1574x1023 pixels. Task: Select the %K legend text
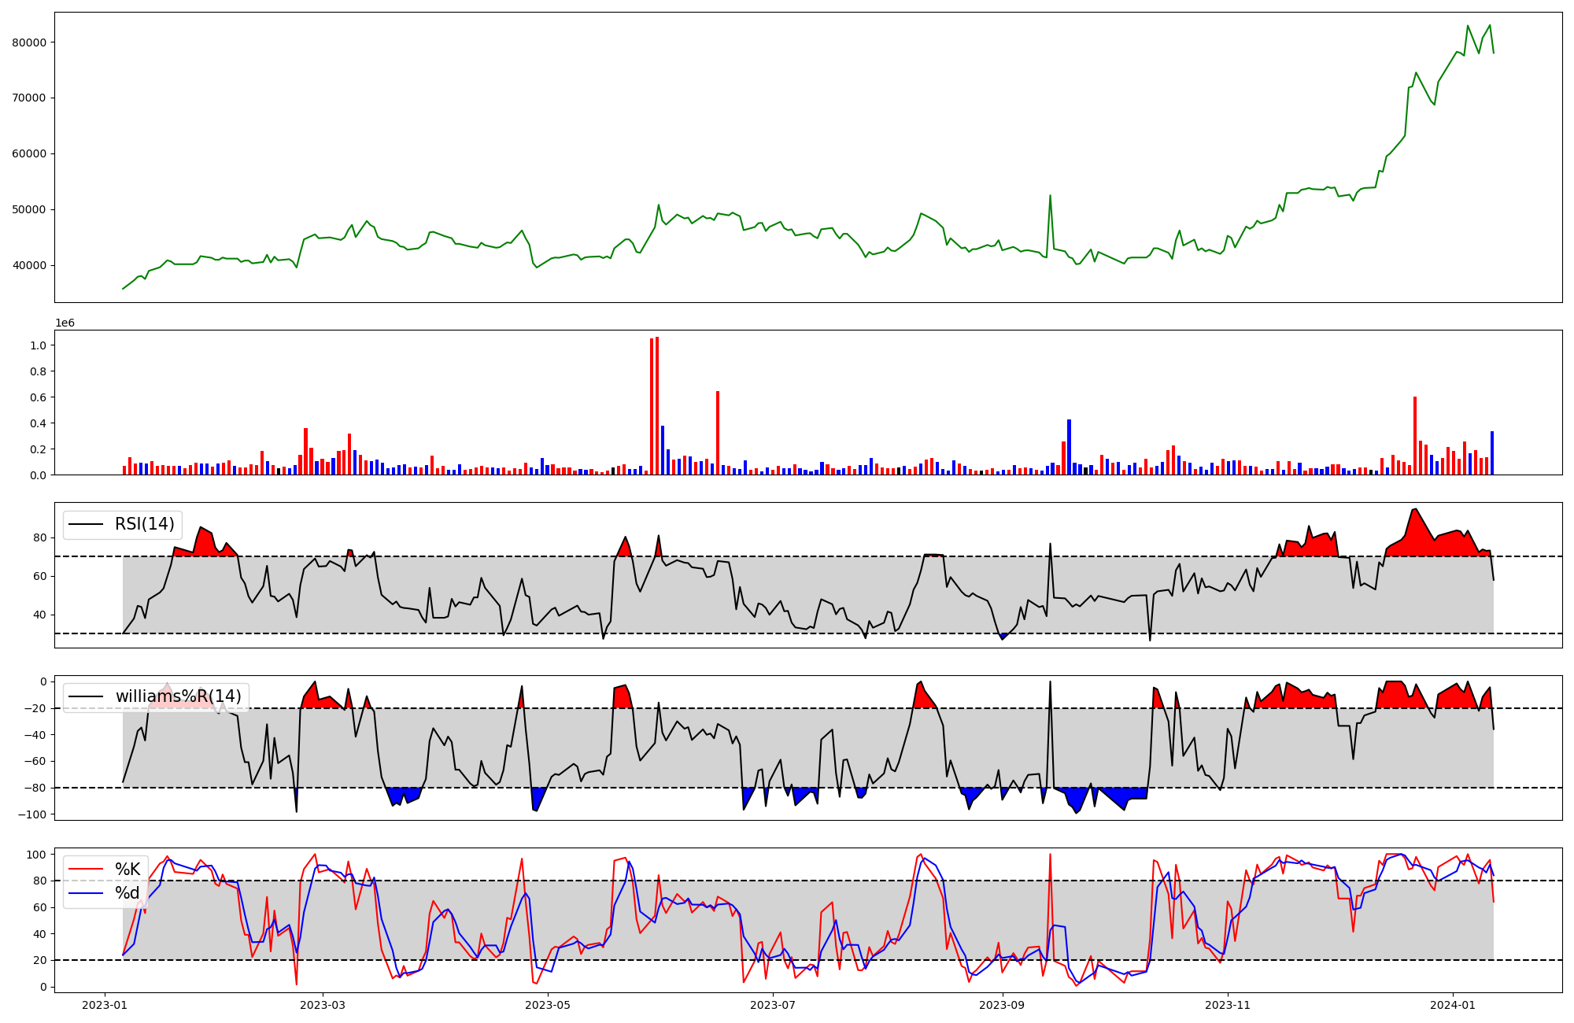[127, 870]
